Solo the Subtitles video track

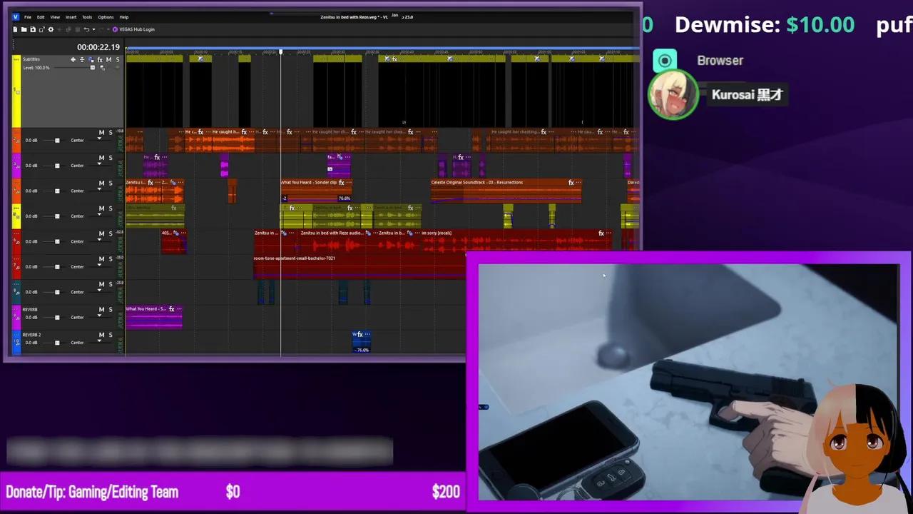118,59
